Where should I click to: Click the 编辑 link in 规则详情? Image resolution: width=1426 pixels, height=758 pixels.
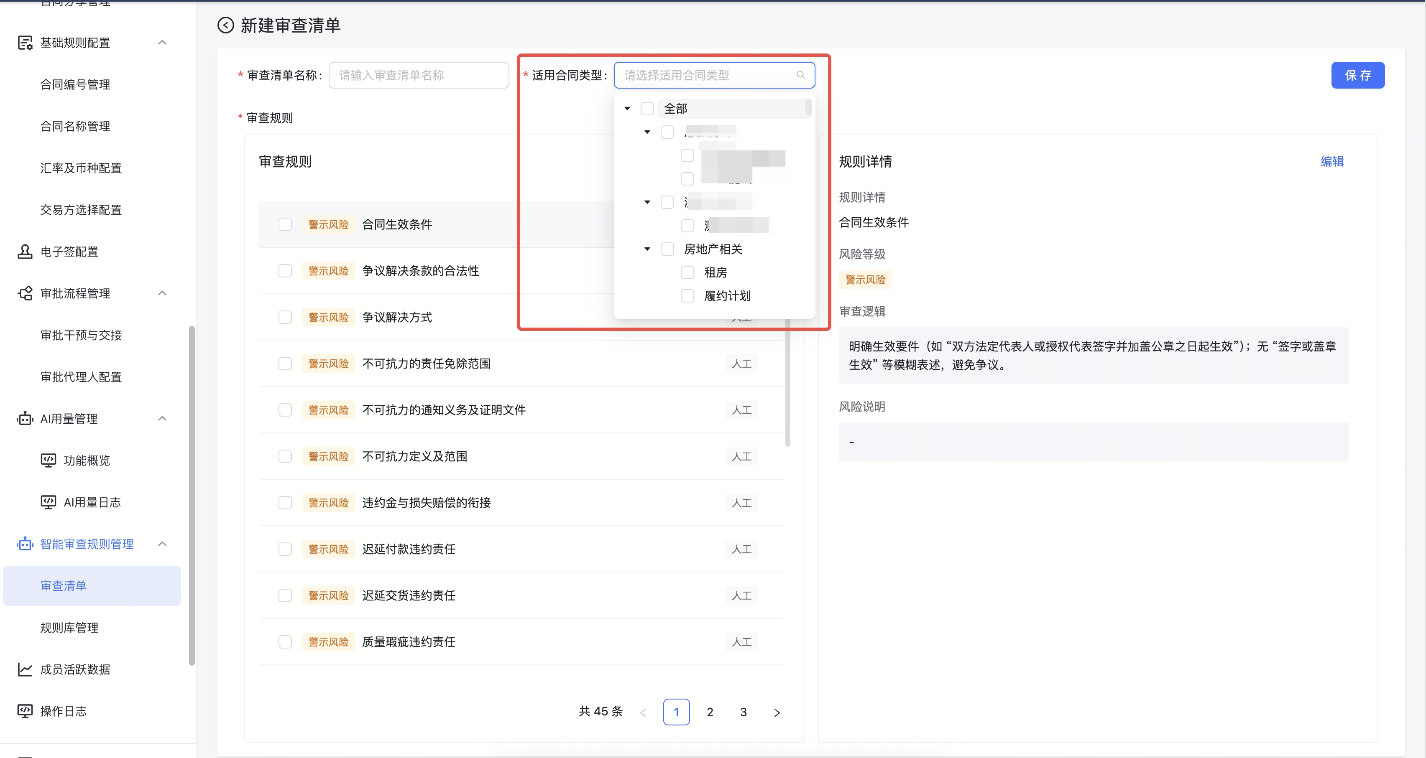[1332, 162]
